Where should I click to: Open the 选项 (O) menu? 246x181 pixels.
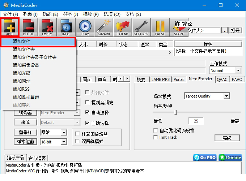(112, 14)
